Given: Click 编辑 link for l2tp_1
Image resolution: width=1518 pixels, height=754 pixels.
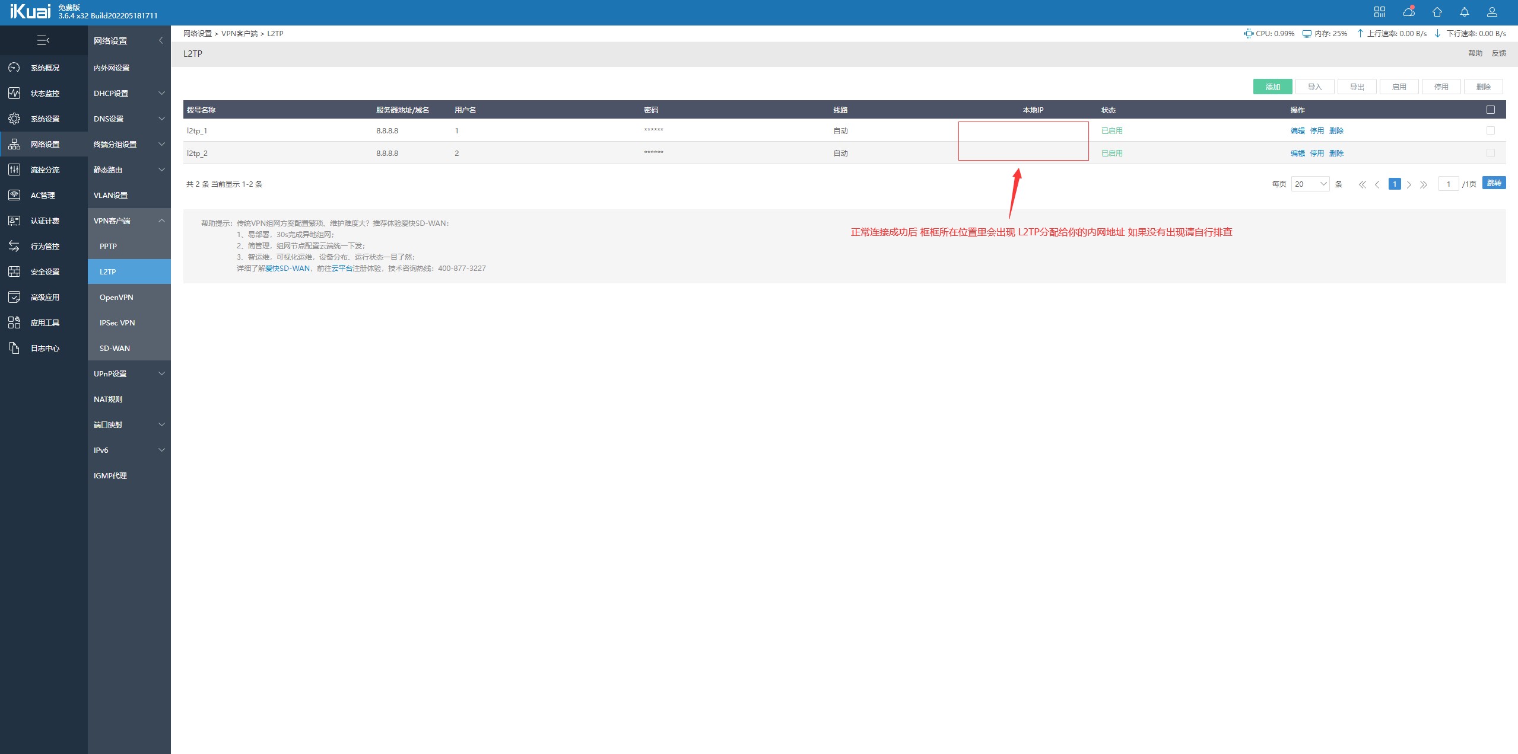Looking at the screenshot, I should tap(1297, 130).
